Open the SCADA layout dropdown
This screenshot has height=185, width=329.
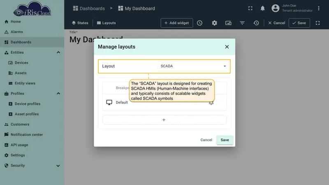(x=193, y=66)
